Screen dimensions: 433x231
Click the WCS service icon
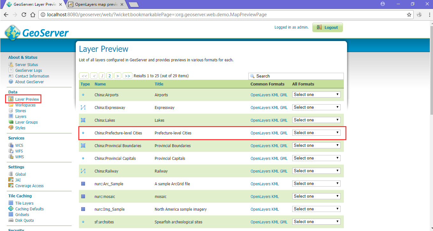11,145
